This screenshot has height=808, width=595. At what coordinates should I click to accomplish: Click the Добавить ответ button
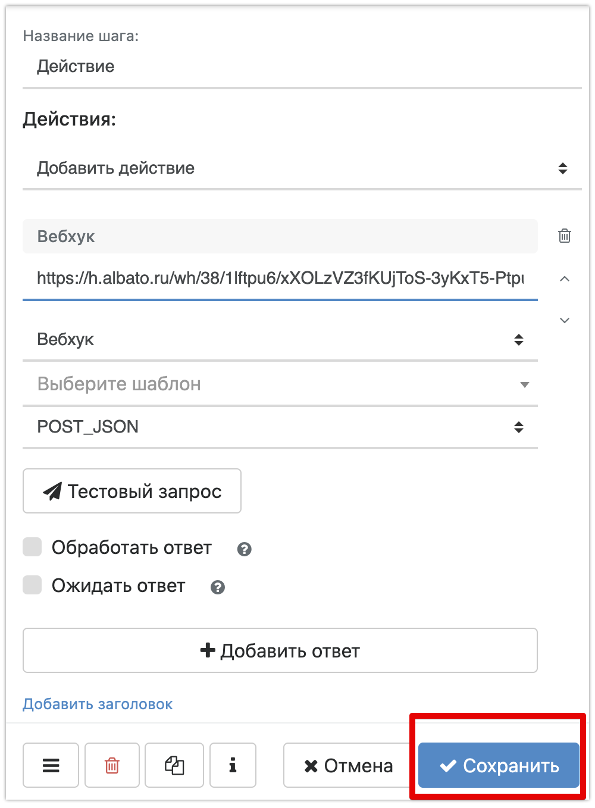click(x=280, y=650)
